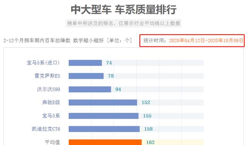The image size is (247, 145).
Task: Click the date range 2020年04月12日-2020年10月09日
Action: click(x=206, y=40)
